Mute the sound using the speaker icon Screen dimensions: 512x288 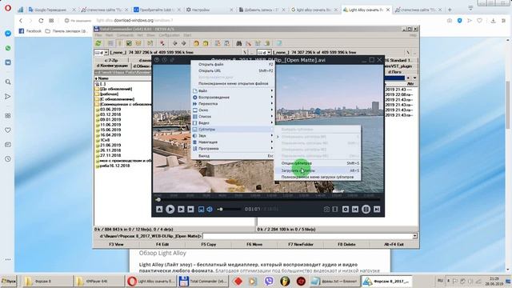click(x=210, y=210)
